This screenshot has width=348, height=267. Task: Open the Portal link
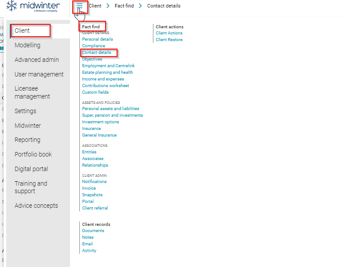(x=88, y=202)
